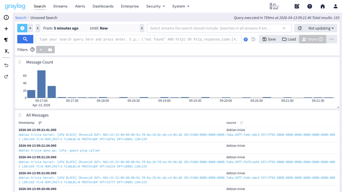Open the streams selection dropdown
The width and height of the screenshot is (342, 192).
(x=284, y=28)
